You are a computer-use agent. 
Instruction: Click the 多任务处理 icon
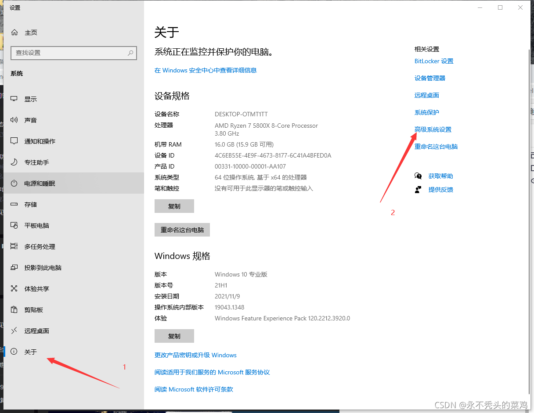pyautogui.click(x=14, y=247)
